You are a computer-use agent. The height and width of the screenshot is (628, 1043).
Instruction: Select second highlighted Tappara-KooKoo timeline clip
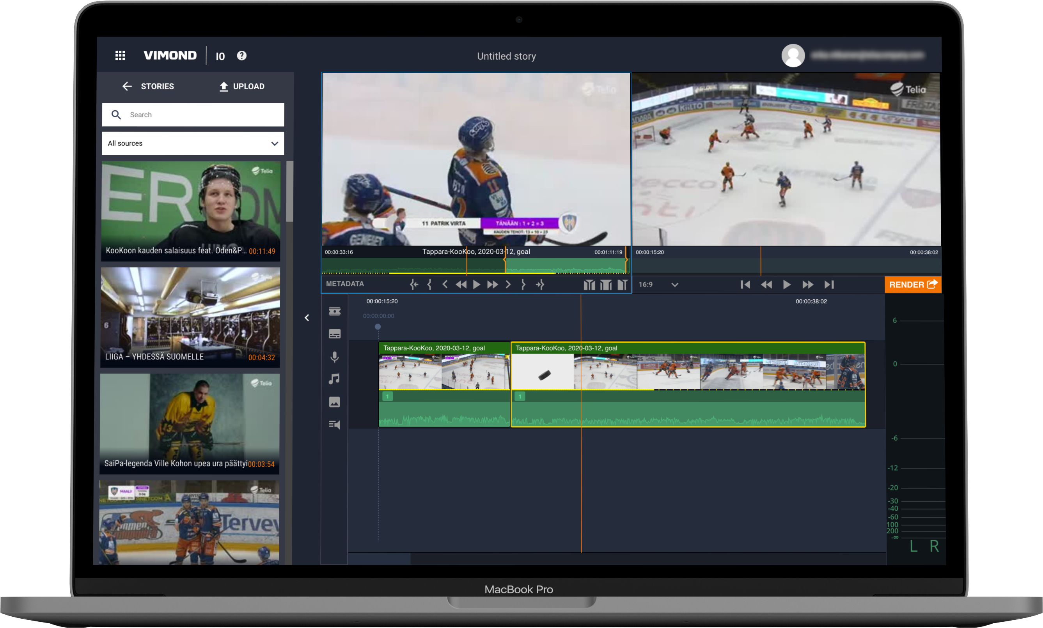[688, 384]
